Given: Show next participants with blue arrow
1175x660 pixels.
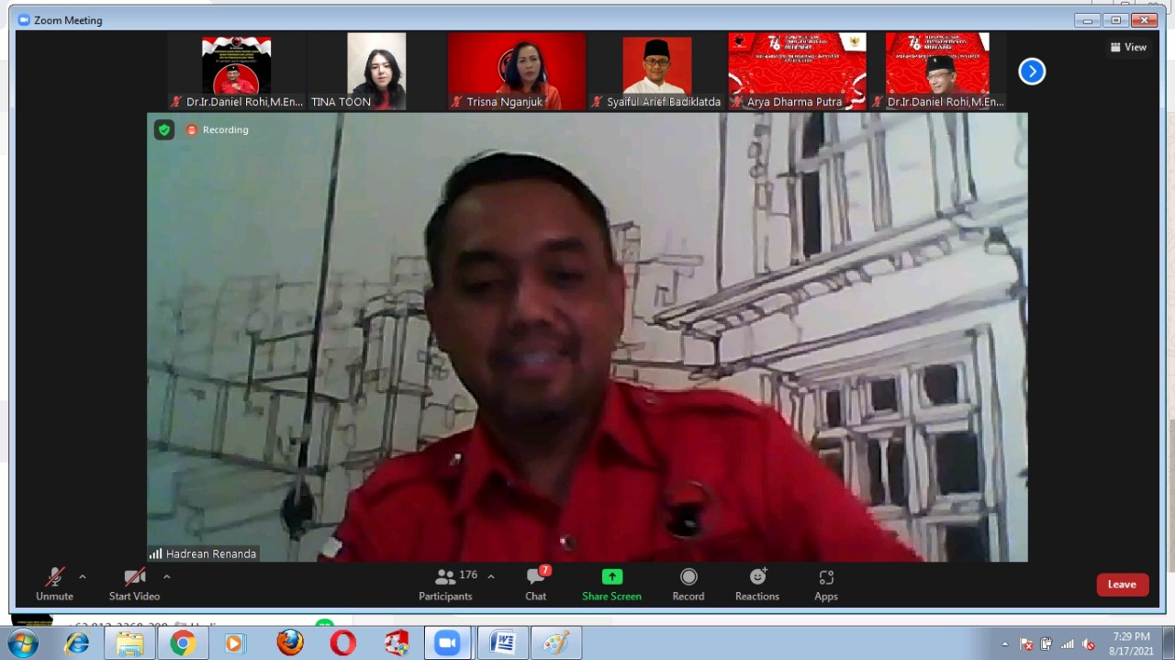Looking at the screenshot, I should pos(1032,71).
